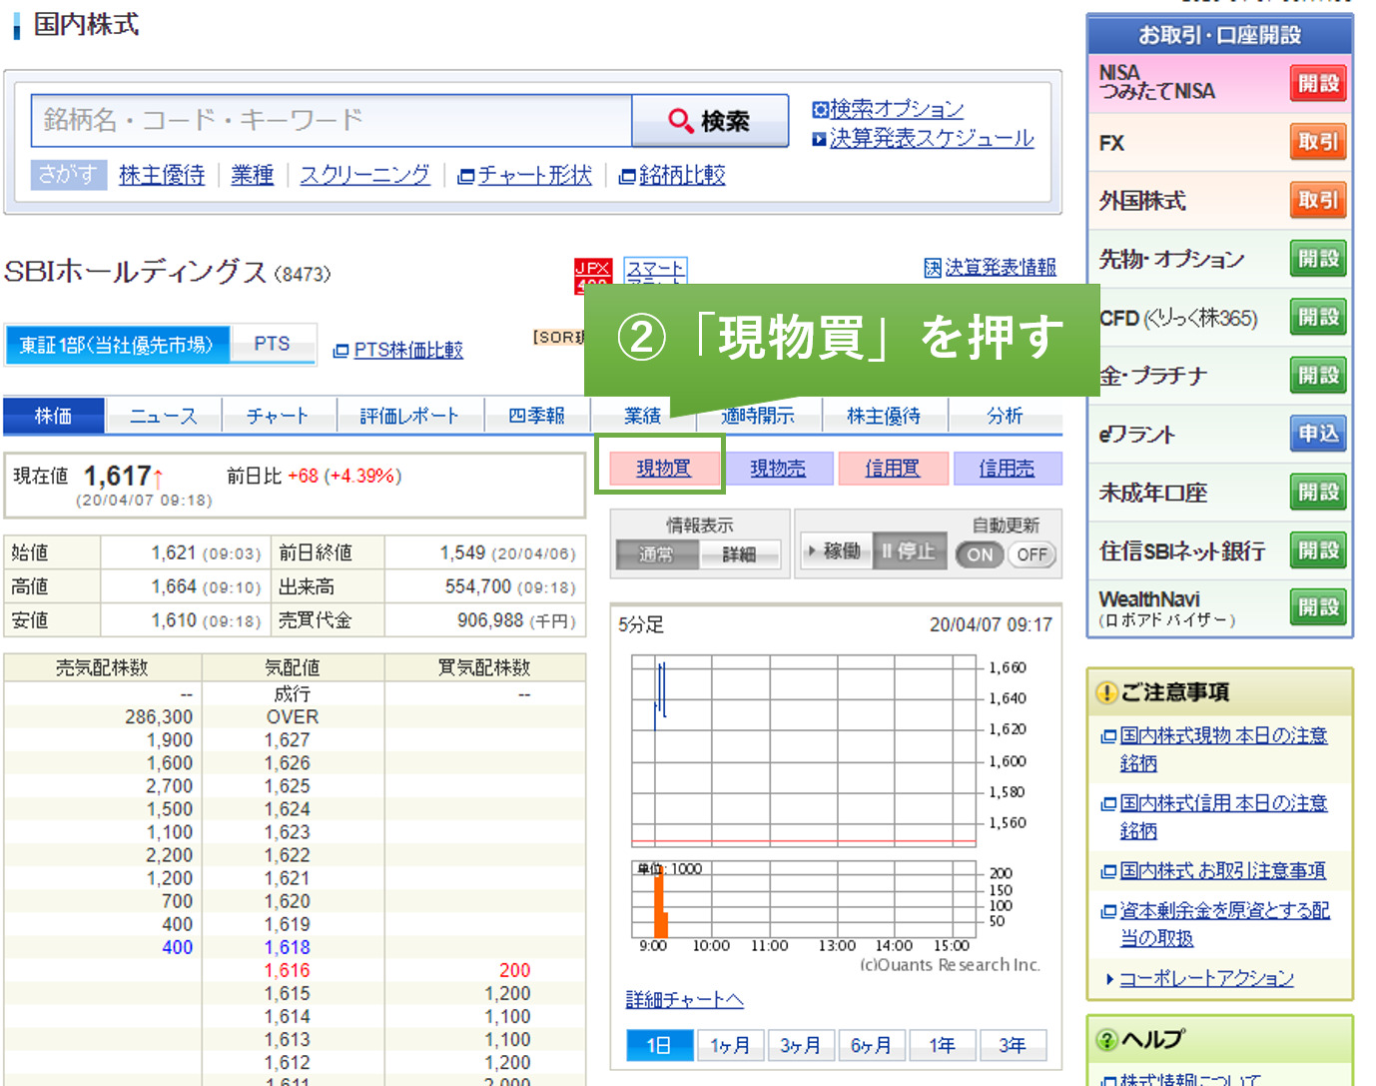The image size is (1376, 1086).
Task: Switch information display to 詳細
Action: click(739, 554)
